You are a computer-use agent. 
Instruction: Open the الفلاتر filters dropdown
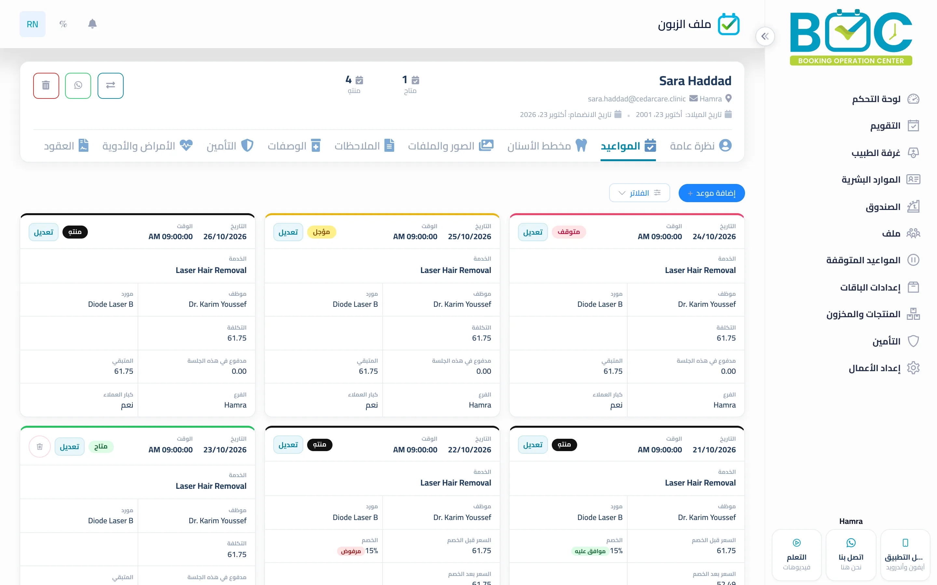pyautogui.click(x=639, y=193)
